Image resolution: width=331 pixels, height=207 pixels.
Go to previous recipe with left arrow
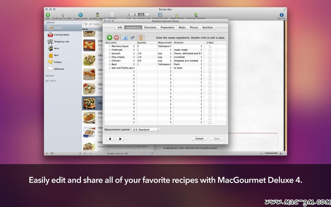[x=110, y=139]
